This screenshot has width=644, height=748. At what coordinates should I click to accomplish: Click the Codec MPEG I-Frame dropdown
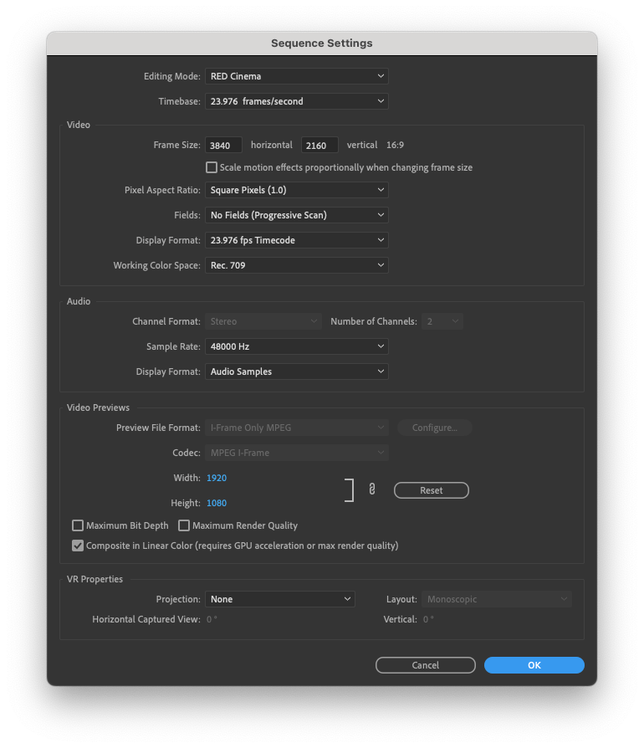click(297, 453)
